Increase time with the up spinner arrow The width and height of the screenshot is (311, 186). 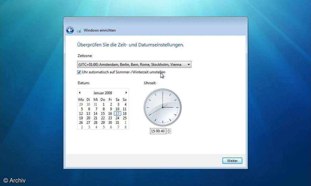(169, 130)
